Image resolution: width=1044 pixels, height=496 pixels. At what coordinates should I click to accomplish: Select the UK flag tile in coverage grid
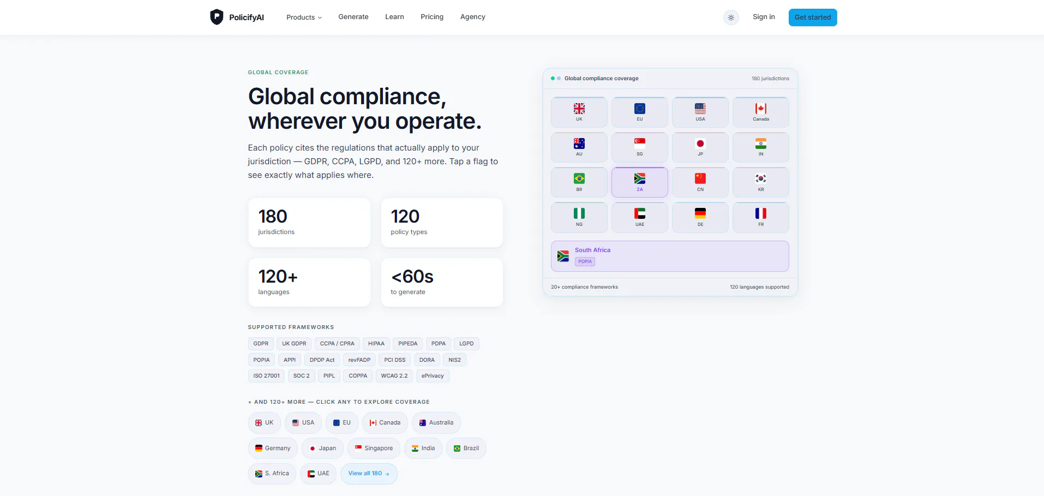pyautogui.click(x=579, y=112)
